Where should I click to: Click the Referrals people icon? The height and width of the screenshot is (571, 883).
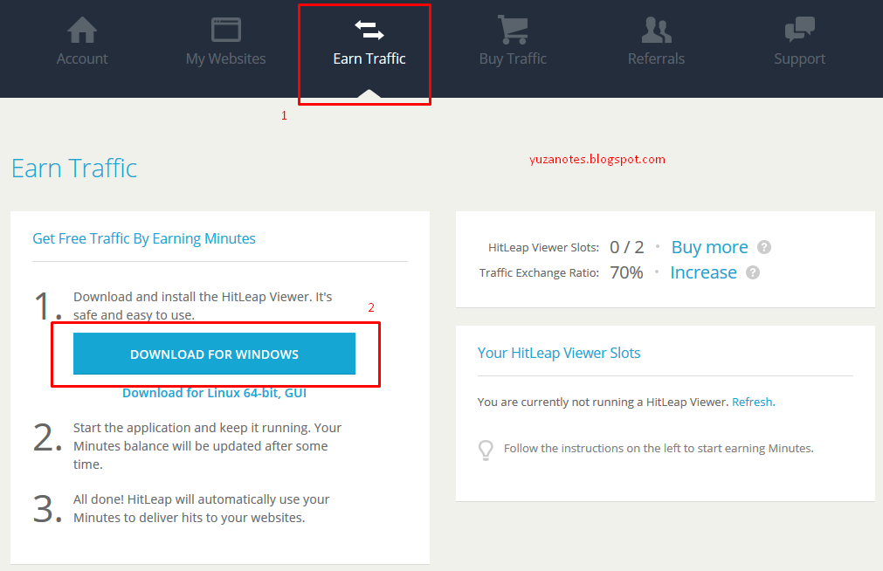[657, 30]
